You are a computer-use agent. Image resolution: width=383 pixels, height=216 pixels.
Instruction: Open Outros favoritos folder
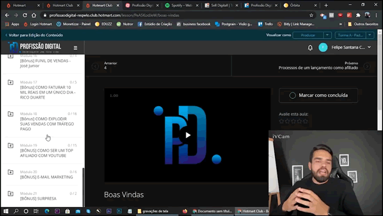[363, 24]
